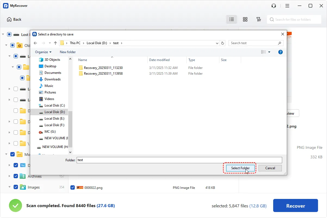Open the customer support headset icon
Image resolution: width=327 pixels, height=218 pixels.
click(x=274, y=6)
